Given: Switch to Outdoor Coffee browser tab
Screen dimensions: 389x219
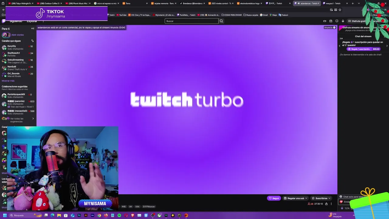Looking at the screenshot, I should click(x=49, y=3).
